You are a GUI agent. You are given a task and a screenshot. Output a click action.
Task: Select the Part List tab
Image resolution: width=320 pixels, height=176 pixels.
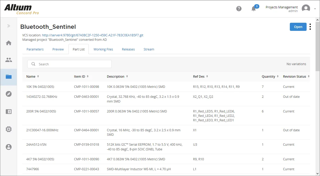point(78,49)
